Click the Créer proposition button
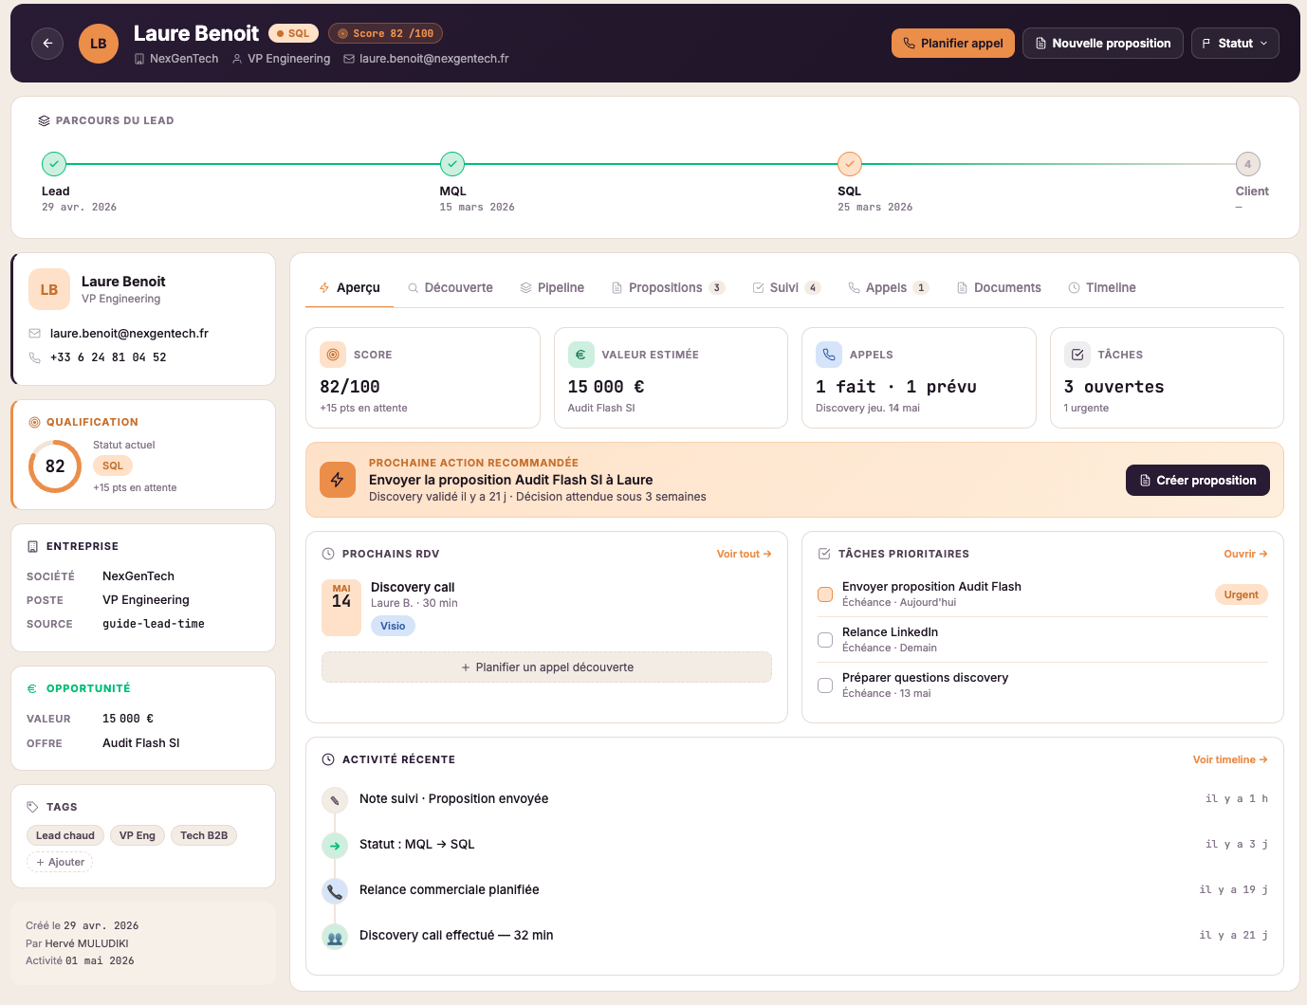 (1198, 481)
